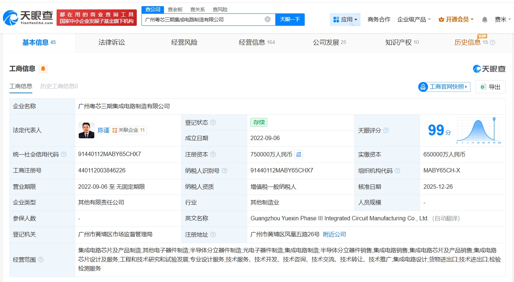Click the company name search input field
514x282 pixels.
pos(203,20)
